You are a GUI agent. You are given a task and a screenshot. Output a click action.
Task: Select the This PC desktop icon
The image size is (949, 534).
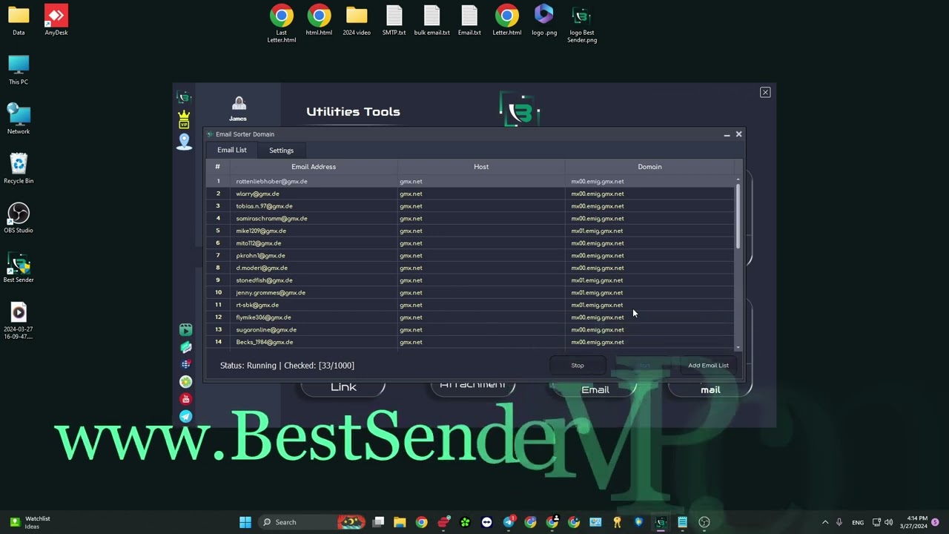click(19, 70)
